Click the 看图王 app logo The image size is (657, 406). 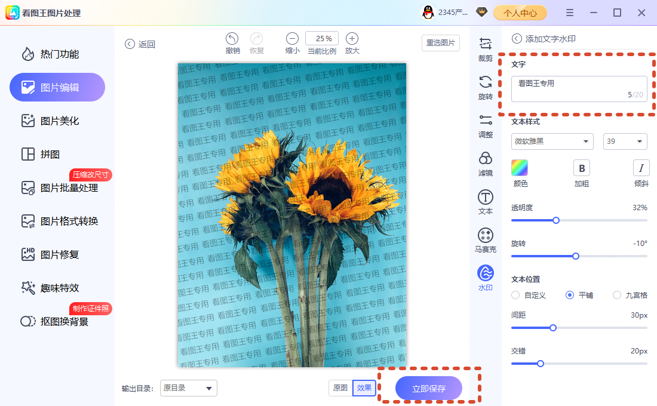point(12,13)
